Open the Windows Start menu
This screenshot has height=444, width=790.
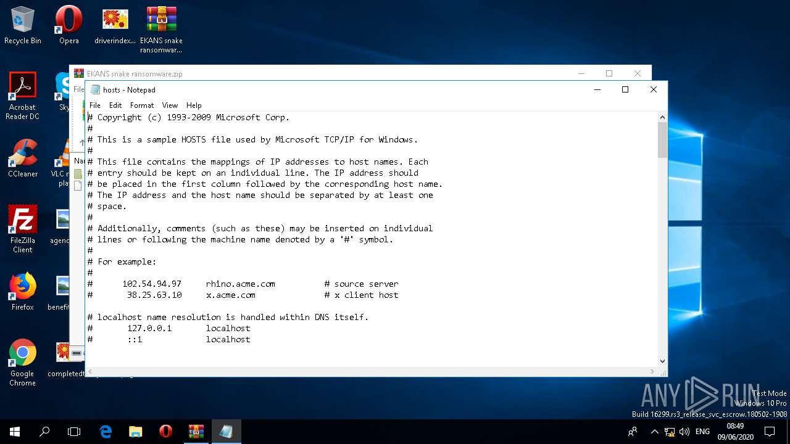click(15, 432)
